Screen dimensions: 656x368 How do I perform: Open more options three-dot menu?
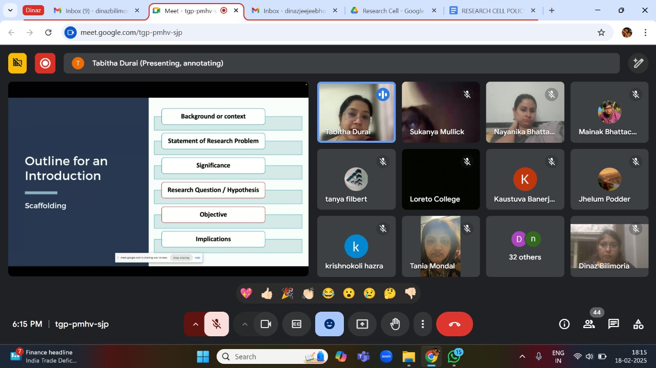click(422, 324)
